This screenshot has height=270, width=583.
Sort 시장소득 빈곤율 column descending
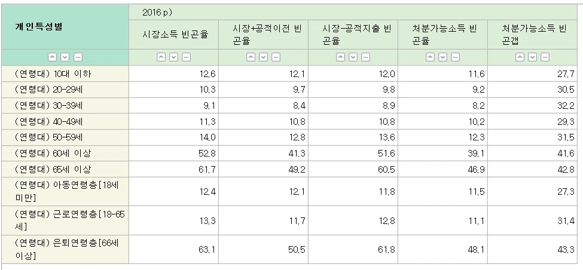pyautogui.click(x=173, y=57)
